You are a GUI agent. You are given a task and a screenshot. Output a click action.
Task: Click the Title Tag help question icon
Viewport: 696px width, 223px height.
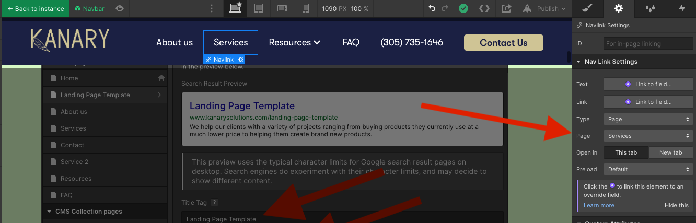pos(214,202)
